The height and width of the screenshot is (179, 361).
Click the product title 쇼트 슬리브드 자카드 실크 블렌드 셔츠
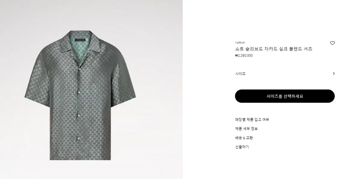pyautogui.click(x=274, y=49)
